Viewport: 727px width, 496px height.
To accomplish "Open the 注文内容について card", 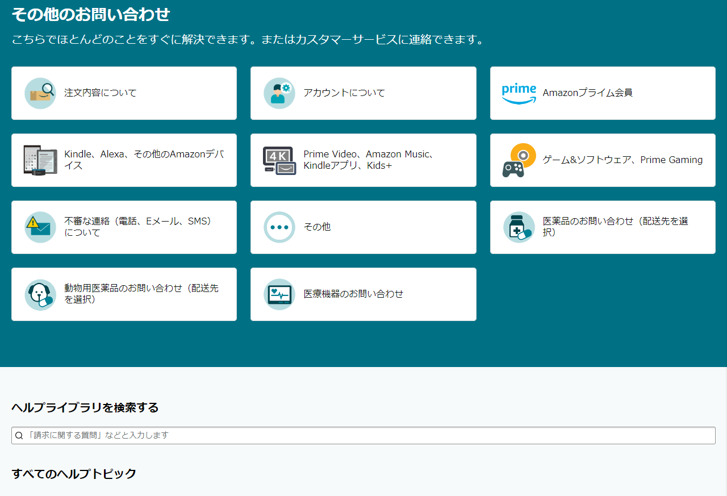I will point(124,93).
